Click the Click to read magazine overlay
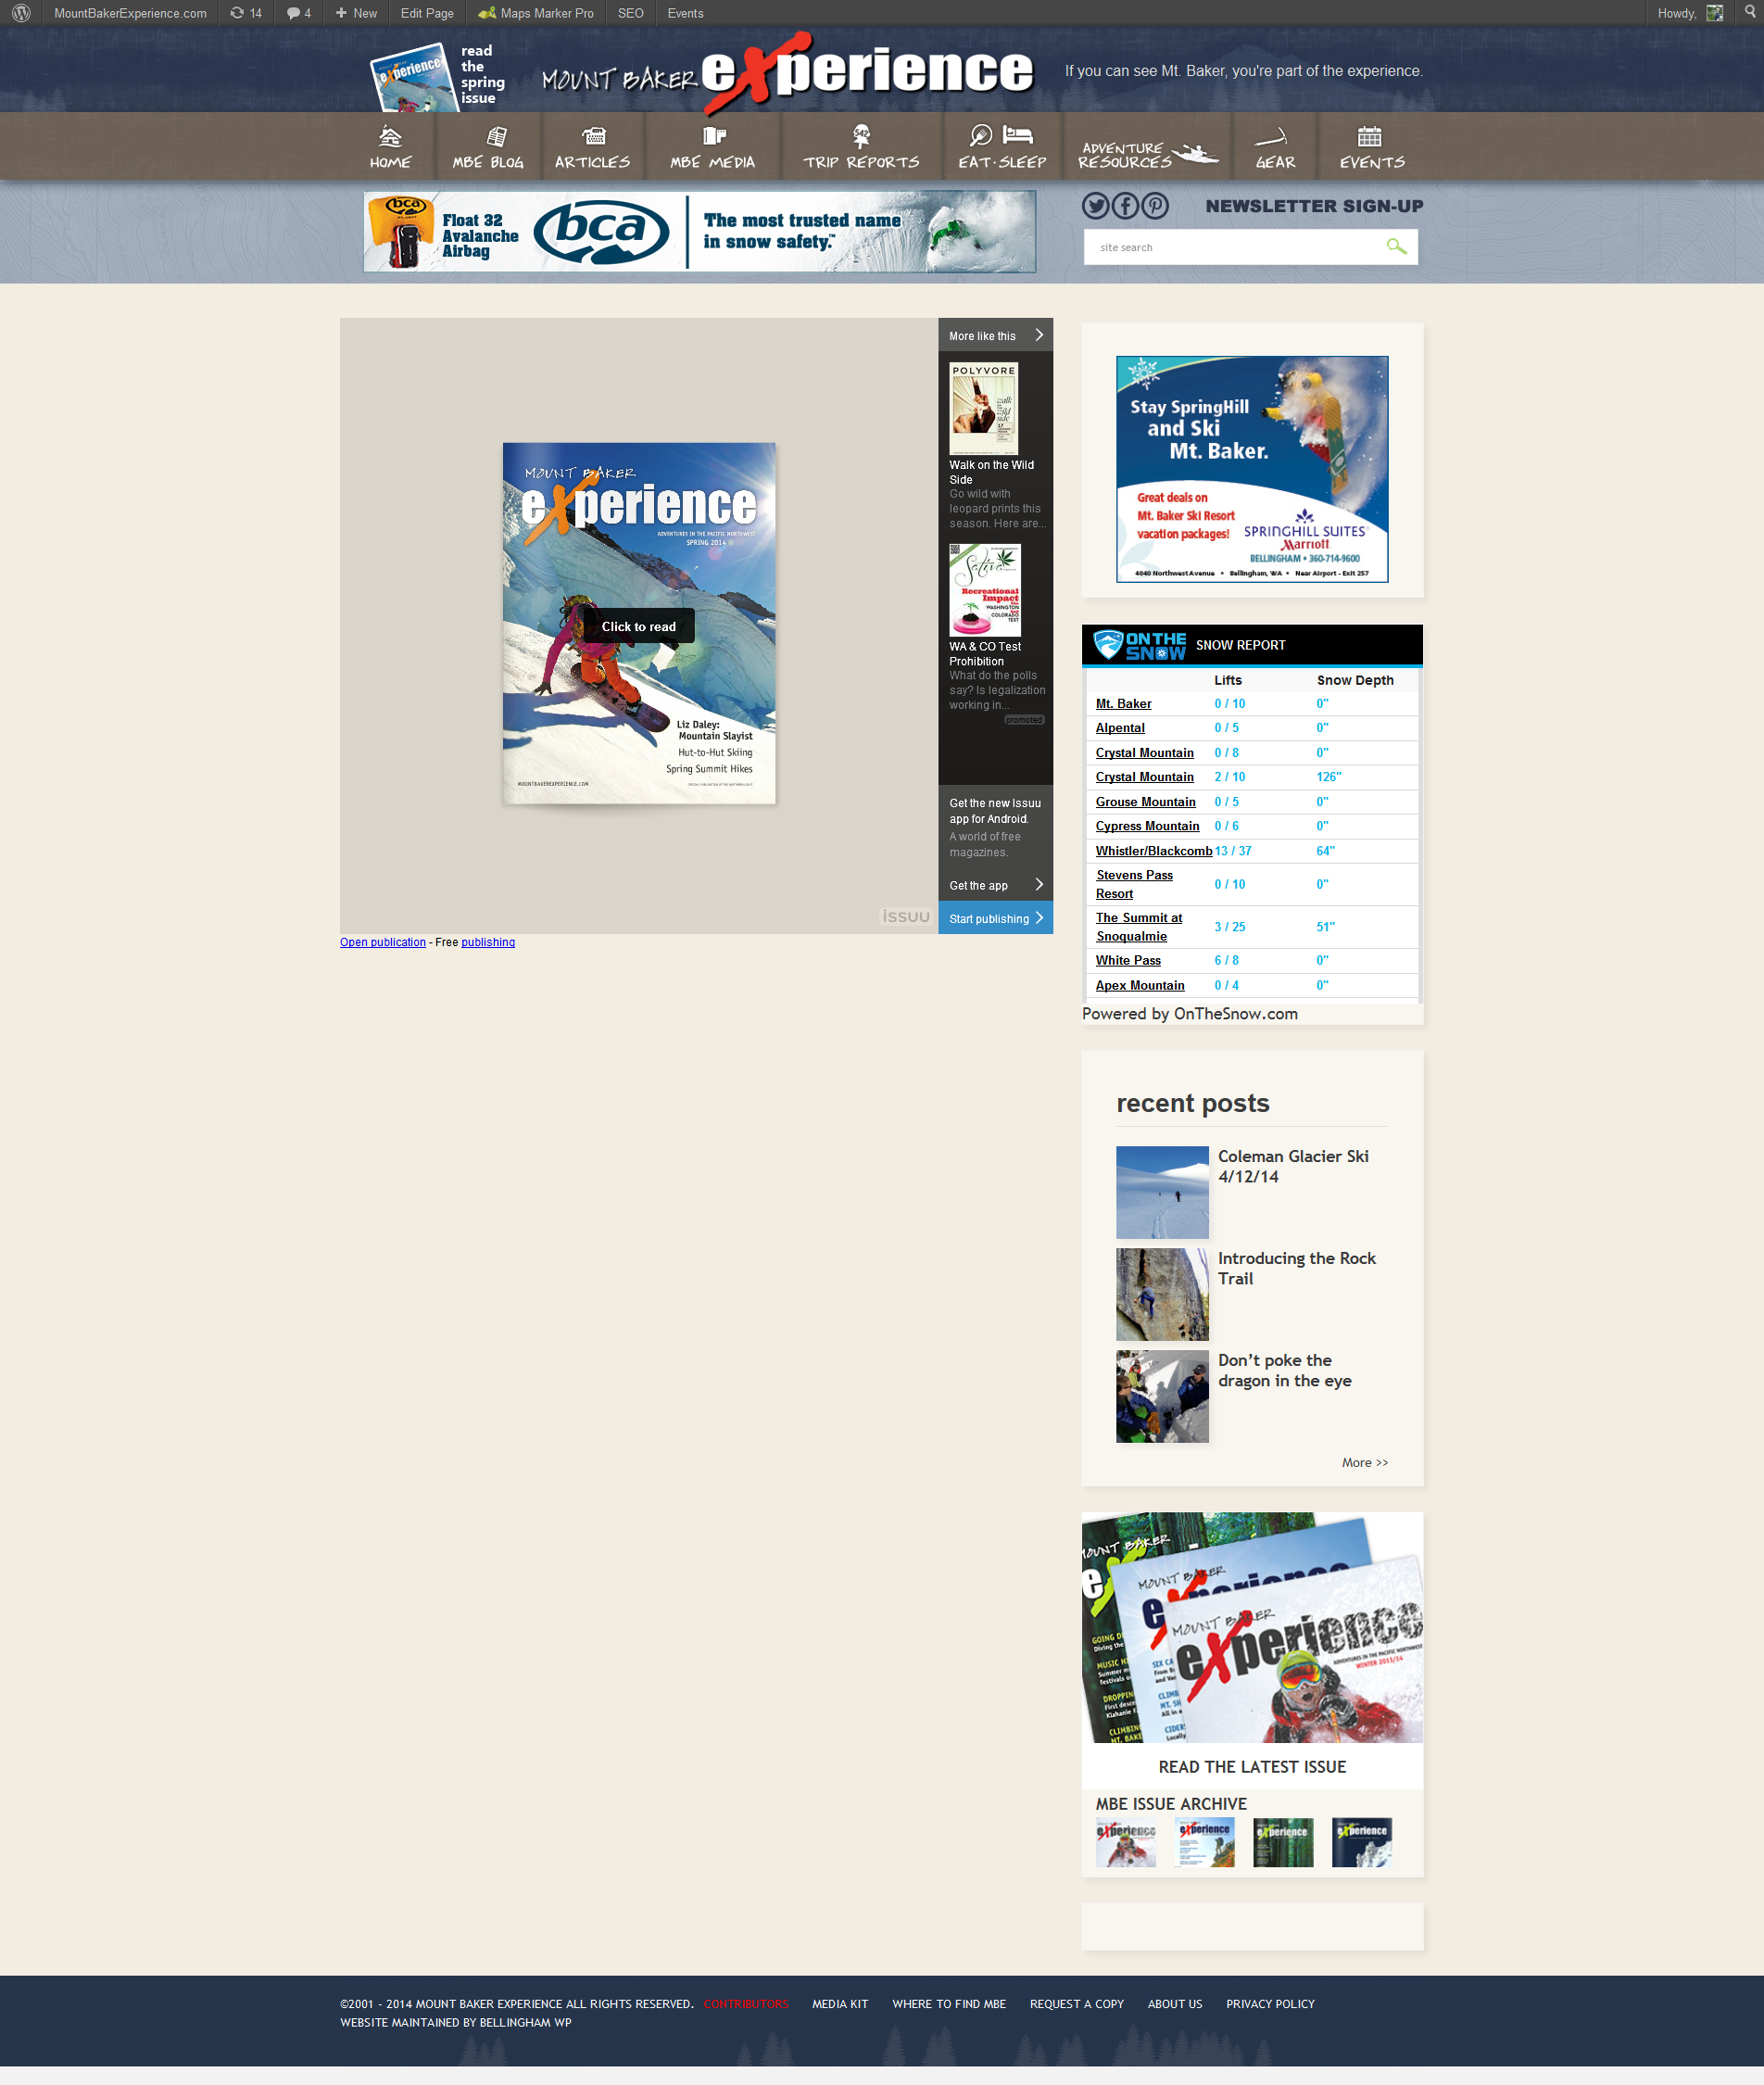The height and width of the screenshot is (2085, 1764). coord(638,626)
